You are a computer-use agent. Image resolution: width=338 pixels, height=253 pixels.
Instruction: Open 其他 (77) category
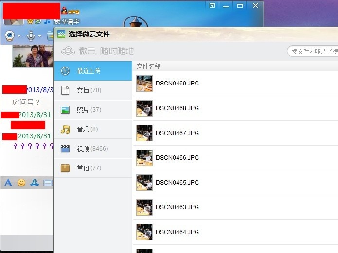point(93,168)
